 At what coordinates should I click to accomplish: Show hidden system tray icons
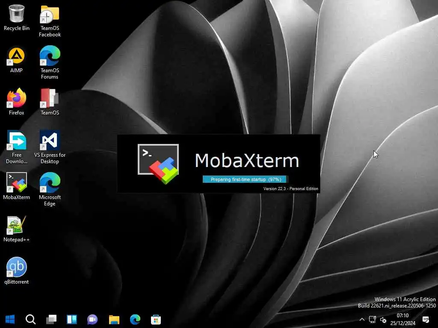point(362,319)
